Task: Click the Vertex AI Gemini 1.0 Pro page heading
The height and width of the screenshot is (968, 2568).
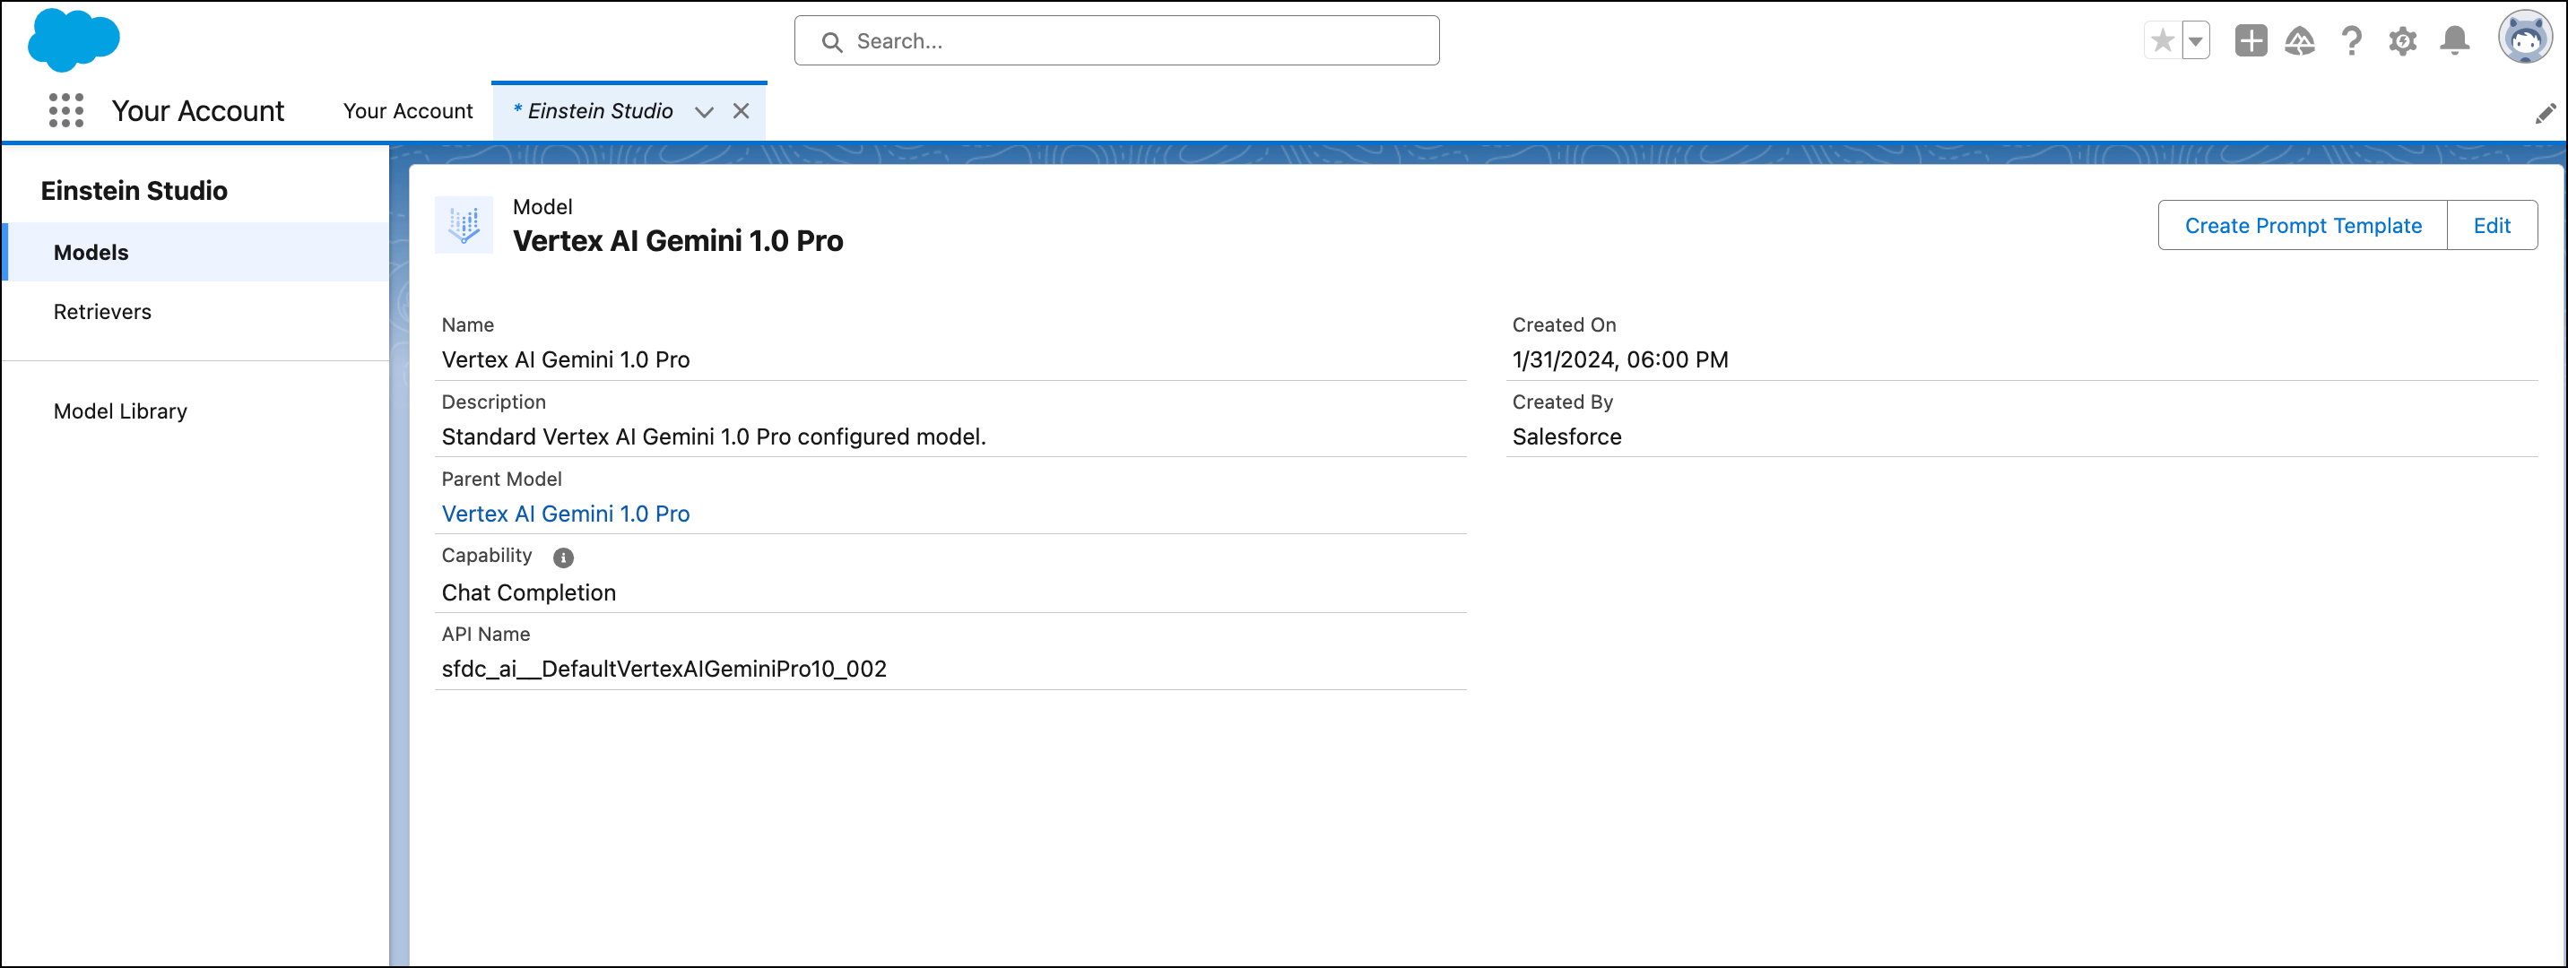Action: pyautogui.click(x=678, y=240)
